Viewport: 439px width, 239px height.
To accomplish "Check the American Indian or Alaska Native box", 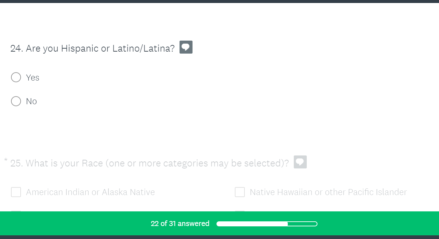I will coord(16,192).
